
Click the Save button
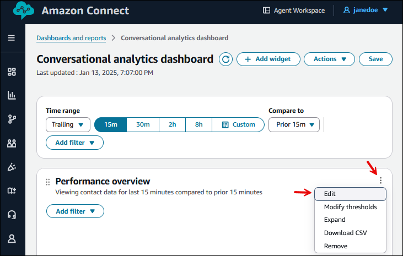[x=375, y=59]
